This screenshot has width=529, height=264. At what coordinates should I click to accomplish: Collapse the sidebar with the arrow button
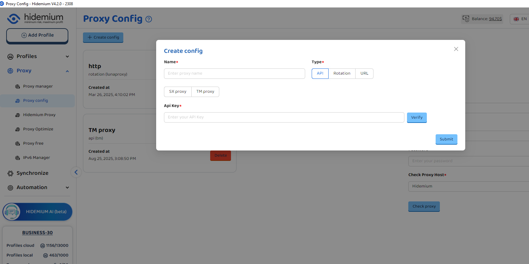tap(76, 172)
